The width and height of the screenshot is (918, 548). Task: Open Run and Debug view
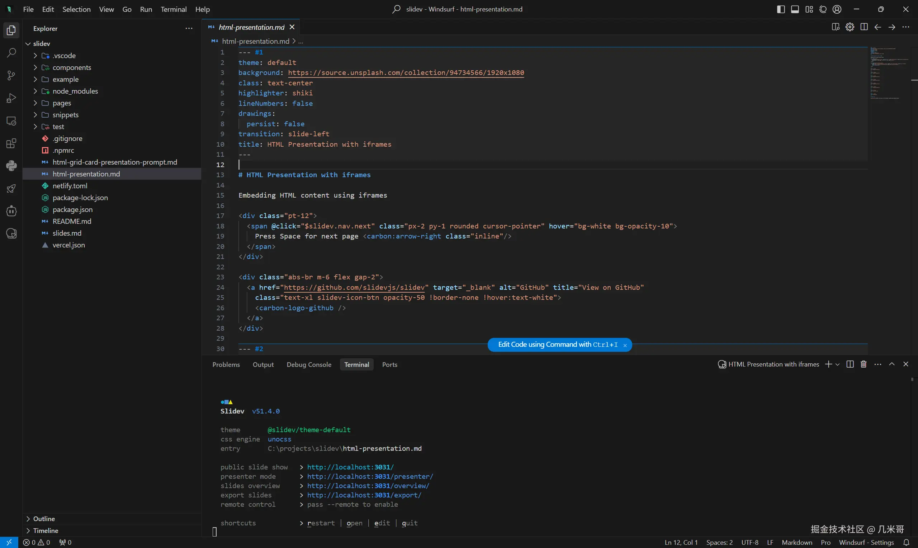[x=11, y=98]
